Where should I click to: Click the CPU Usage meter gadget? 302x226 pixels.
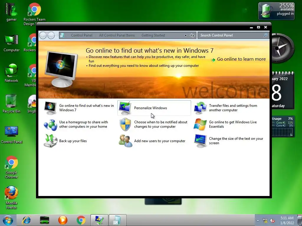click(x=283, y=127)
